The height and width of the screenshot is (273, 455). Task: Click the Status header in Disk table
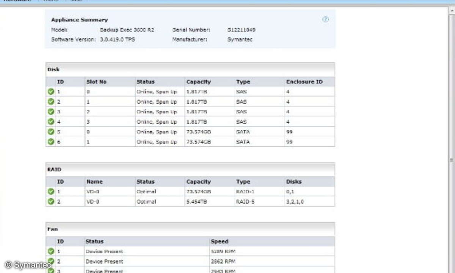coord(146,82)
